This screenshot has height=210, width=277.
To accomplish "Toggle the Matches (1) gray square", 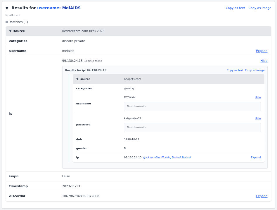I will pyautogui.click(x=7, y=22).
